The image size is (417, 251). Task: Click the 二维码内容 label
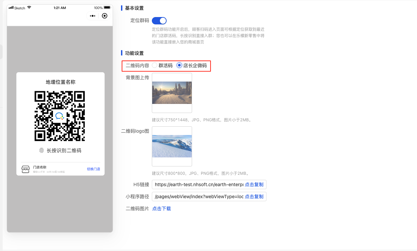[x=137, y=66]
